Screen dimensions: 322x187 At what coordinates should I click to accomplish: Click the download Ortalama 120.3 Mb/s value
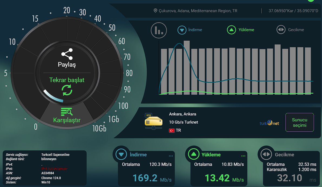pyautogui.click(x=160, y=165)
